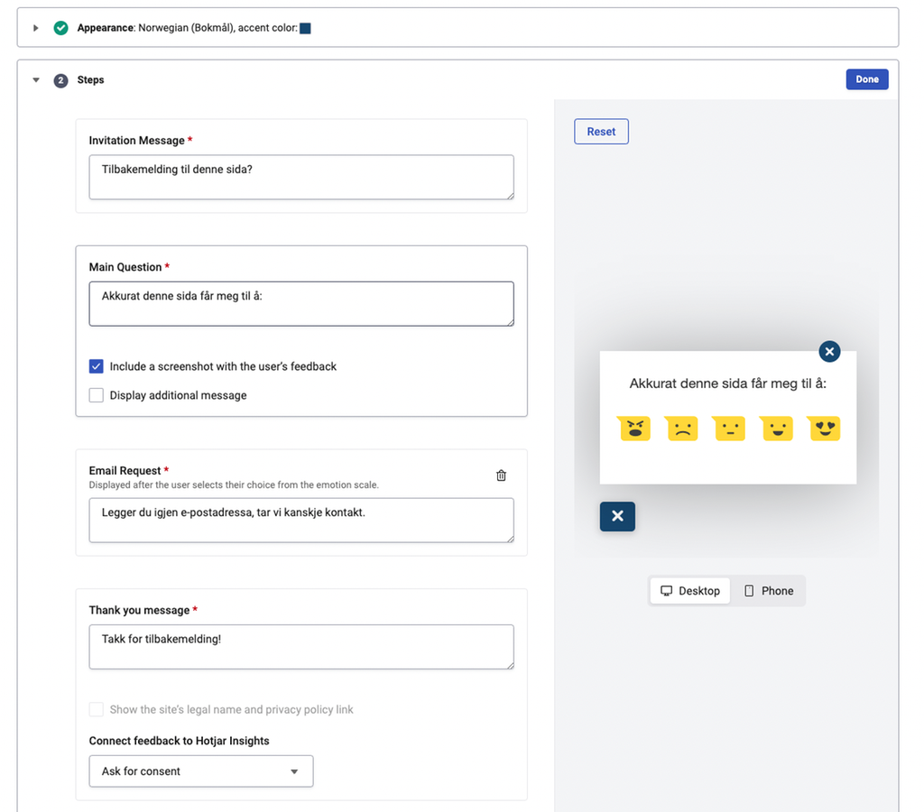This screenshot has width=924, height=812.
Task: Pick the neutral emoji in the widget preview
Action: [729, 429]
